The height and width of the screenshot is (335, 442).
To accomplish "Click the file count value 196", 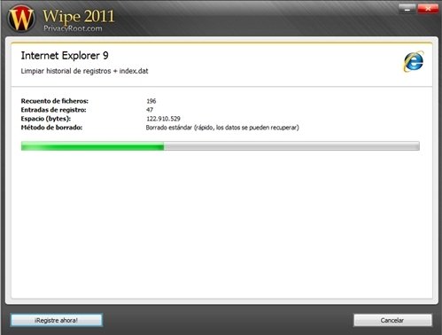I will tap(151, 101).
